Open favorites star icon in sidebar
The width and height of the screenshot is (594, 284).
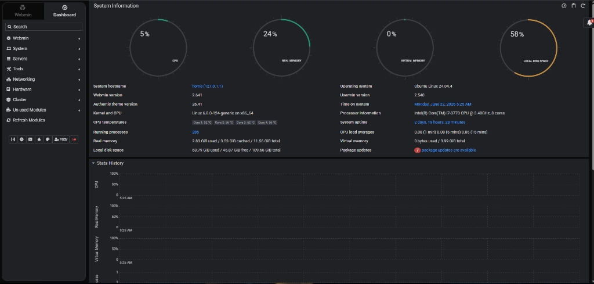39,139
